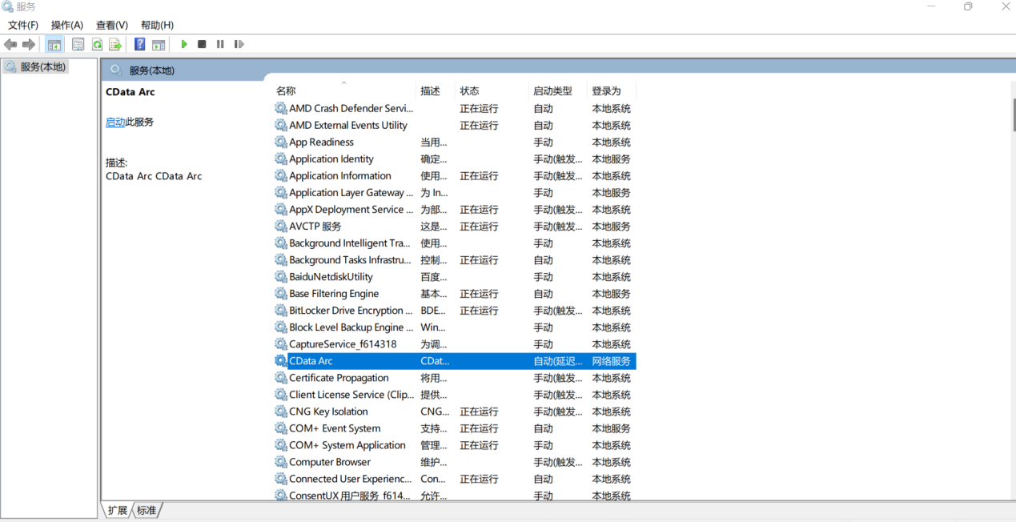This screenshot has width=1016, height=522.
Task: Restore down the Services window
Action: click(968, 6)
